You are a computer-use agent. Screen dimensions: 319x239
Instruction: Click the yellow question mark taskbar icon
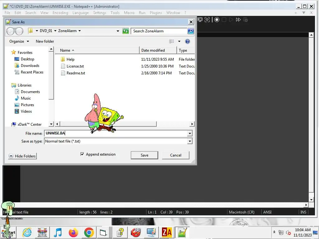pos(121,232)
